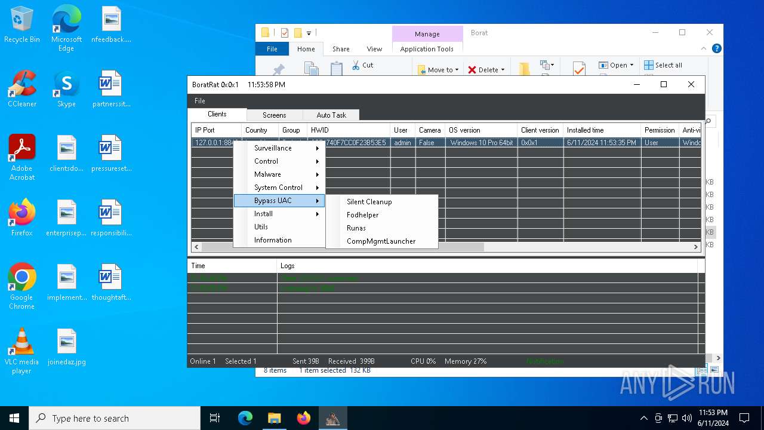This screenshot has width=764, height=430.
Task: Open the Delete dropdown in Explorer
Action: click(x=486, y=70)
